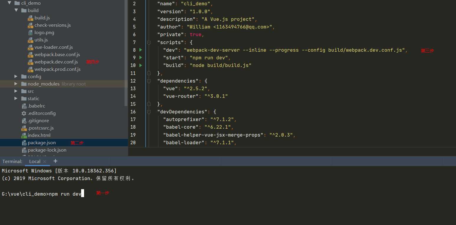Click the webpack.prod.conf.js file icon
The width and height of the screenshot is (456, 225).
(x=30, y=69)
